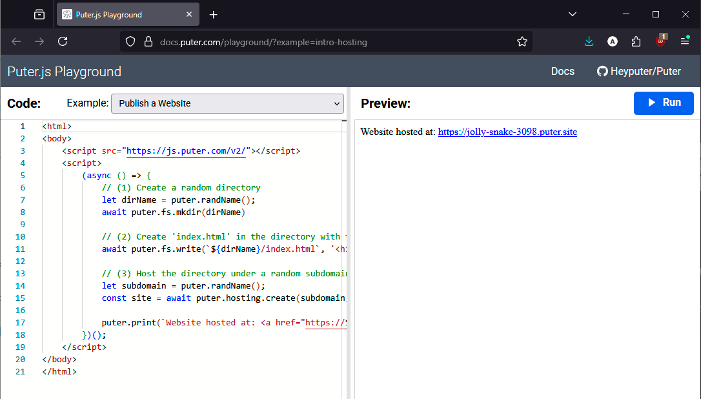Open the Example dropdown showing Publish a Website
The height and width of the screenshot is (399, 701).
click(x=227, y=103)
